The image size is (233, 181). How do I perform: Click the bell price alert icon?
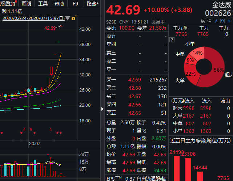pos(222,22)
